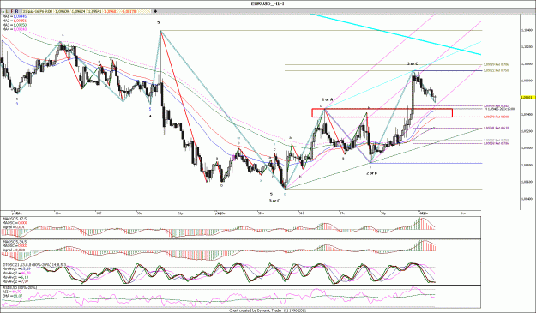The image size is (536, 313).
Task: Click the '3 or C' label near recent high
Action: [x=413, y=64]
